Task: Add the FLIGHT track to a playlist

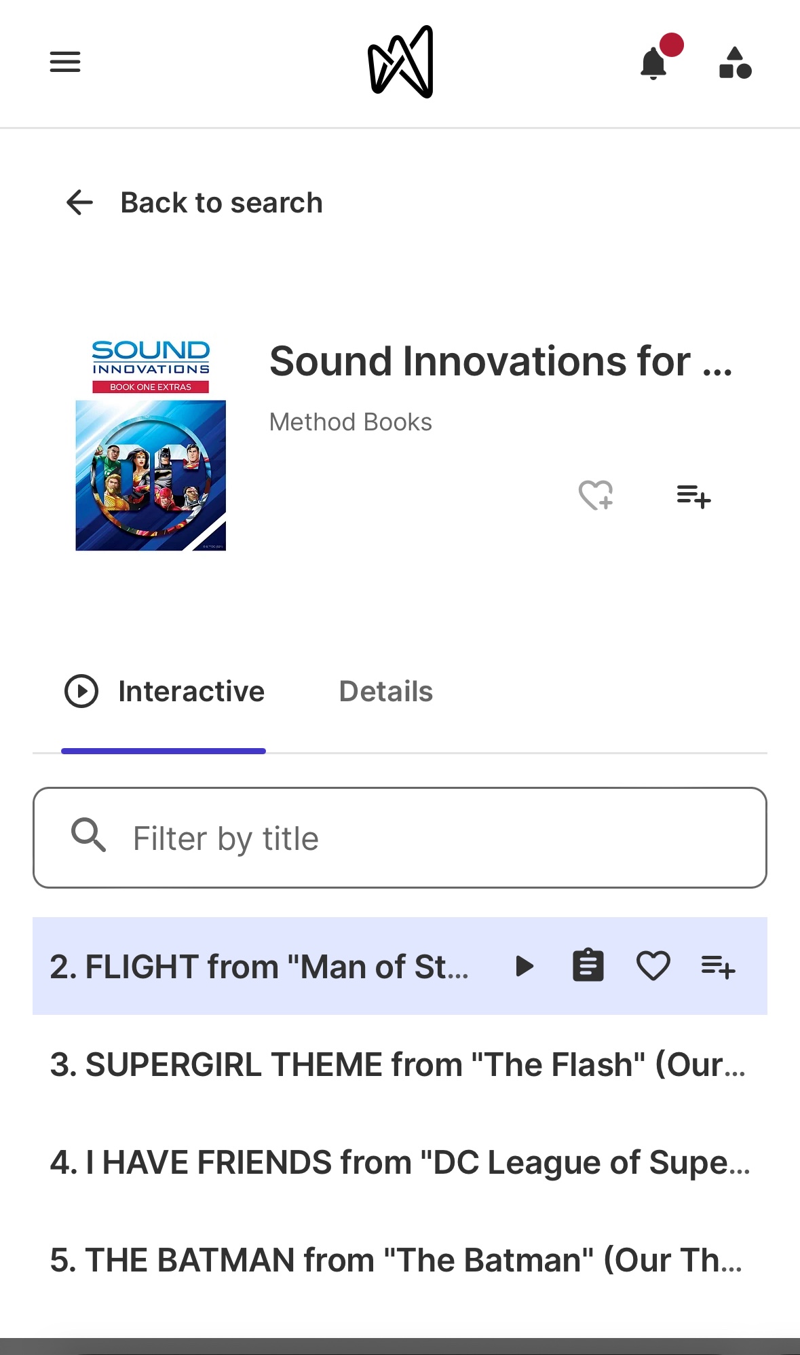Action: click(718, 966)
